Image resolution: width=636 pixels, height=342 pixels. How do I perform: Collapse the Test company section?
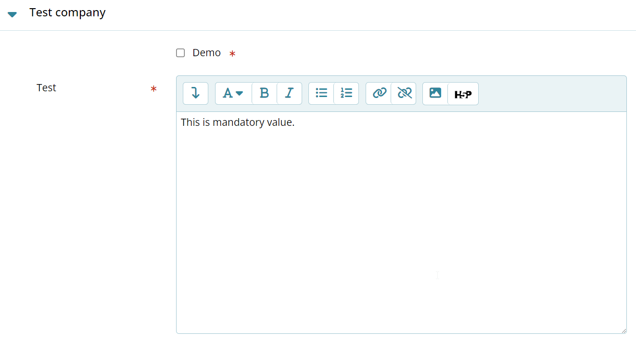13,14
